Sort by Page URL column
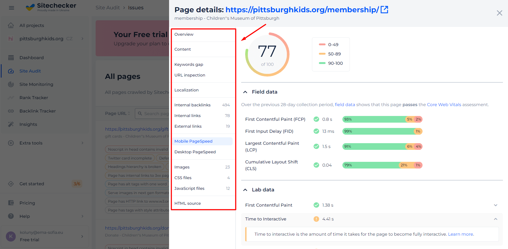The height and width of the screenshot is (249, 508). (x=118, y=113)
